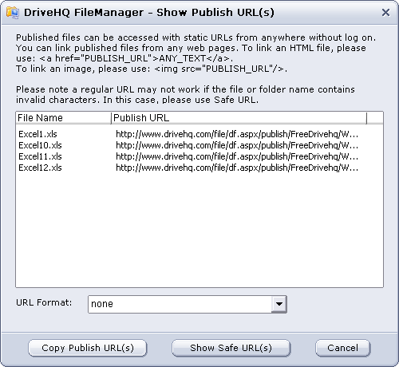Select the Excel10.xls file entry
399x367 pixels.
tap(40, 145)
